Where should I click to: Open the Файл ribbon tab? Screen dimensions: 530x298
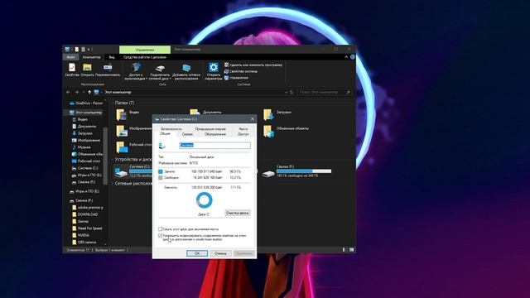[x=70, y=57]
